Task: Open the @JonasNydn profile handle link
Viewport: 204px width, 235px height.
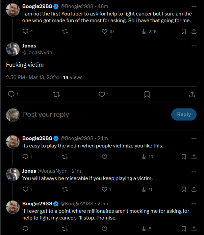Action: [37, 53]
